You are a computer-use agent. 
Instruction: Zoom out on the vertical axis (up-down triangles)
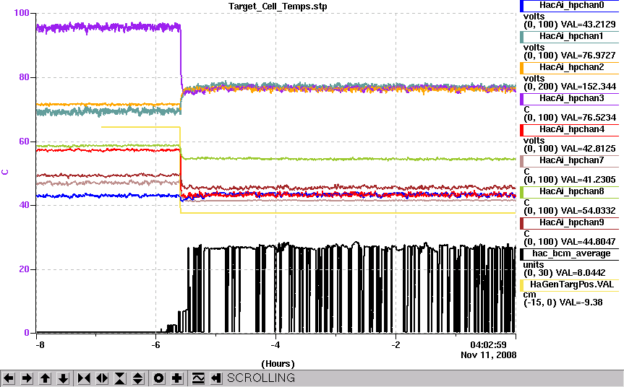tap(137, 378)
